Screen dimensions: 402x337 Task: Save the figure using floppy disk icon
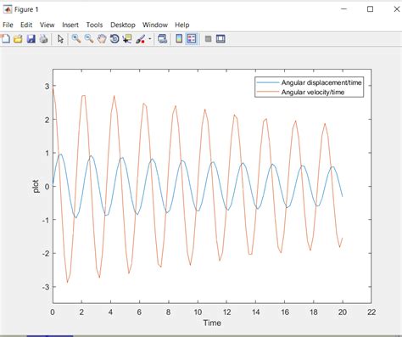pos(31,39)
